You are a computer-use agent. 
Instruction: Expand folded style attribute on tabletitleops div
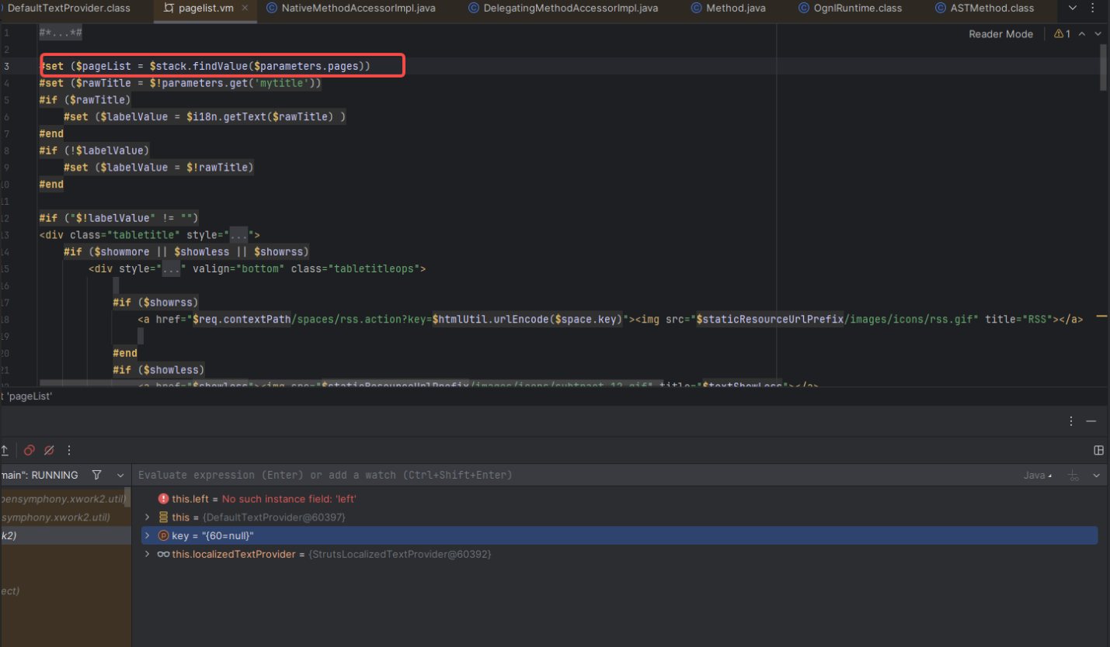click(171, 269)
